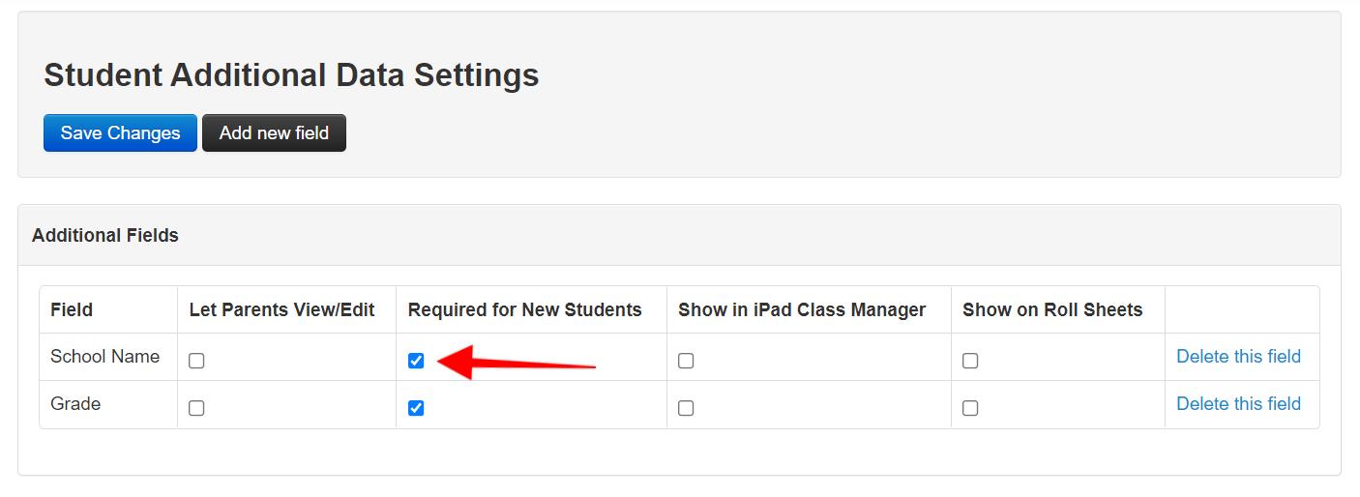The height and width of the screenshot is (497, 1360).
Task: Select the School Name field label
Action: [104, 357]
